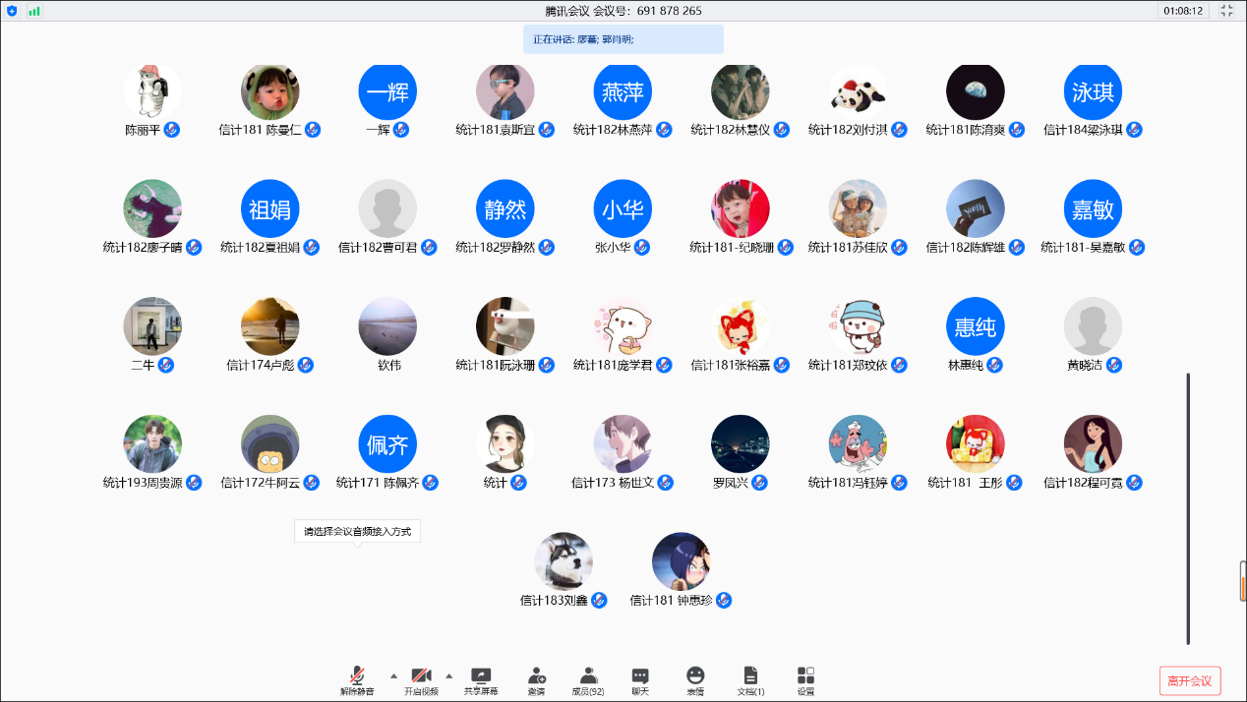Click the 离开会议 leave meeting button
This screenshot has height=702, width=1247.
point(1190,680)
